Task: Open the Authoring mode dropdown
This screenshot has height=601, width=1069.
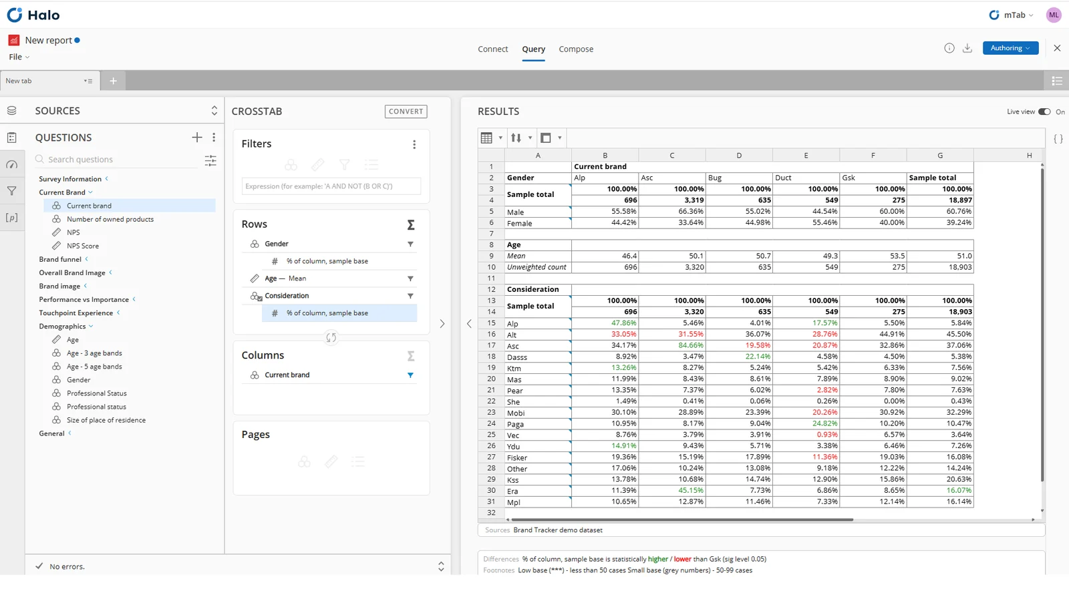Action: 1010,48
